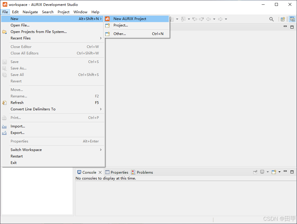Open the Help menu
297x224 pixels.
[x=95, y=12]
